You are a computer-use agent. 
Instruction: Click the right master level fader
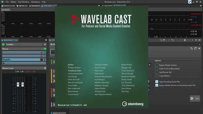[x=23, y=85]
